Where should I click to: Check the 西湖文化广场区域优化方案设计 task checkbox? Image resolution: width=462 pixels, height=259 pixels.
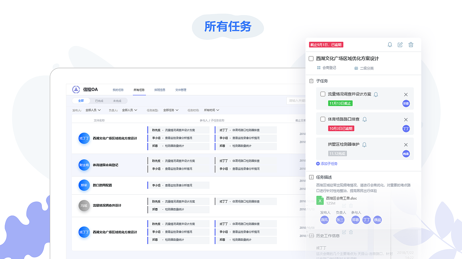click(311, 58)
